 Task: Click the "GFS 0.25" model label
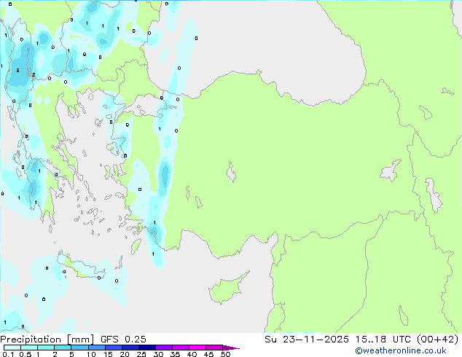pyautogui.click(x=123, y=340)
